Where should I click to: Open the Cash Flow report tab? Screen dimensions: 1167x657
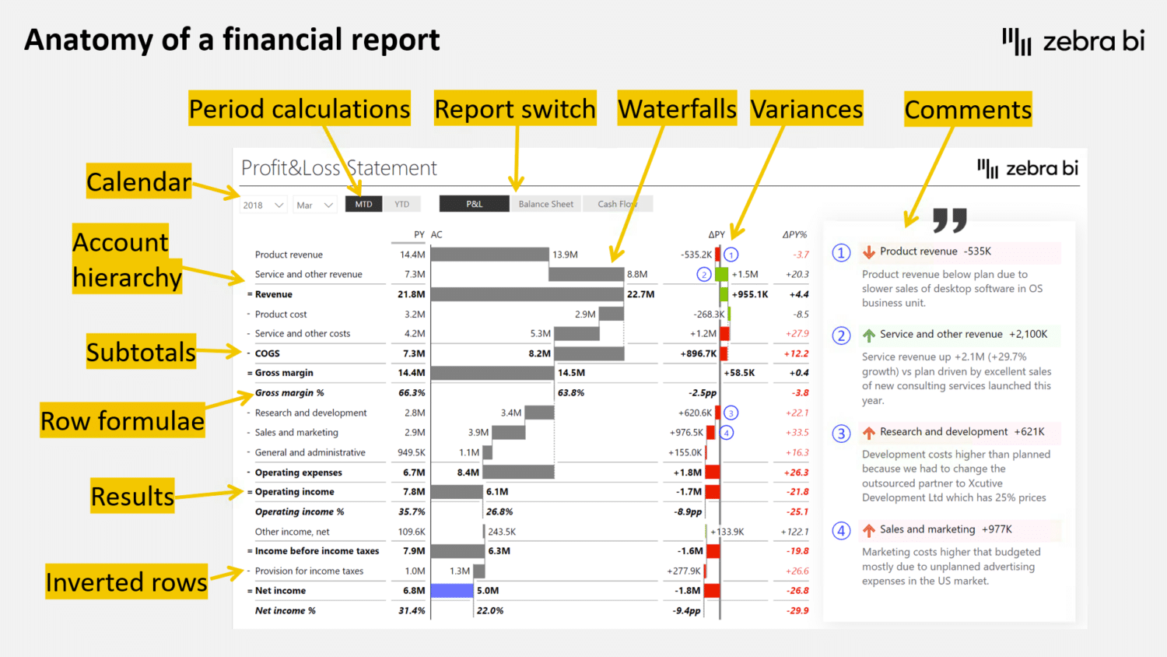click(x=617, y=204)
